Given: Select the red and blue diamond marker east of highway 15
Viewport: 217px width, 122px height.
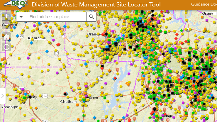Looking at the screenshot, I should click(x=115, y=78).
